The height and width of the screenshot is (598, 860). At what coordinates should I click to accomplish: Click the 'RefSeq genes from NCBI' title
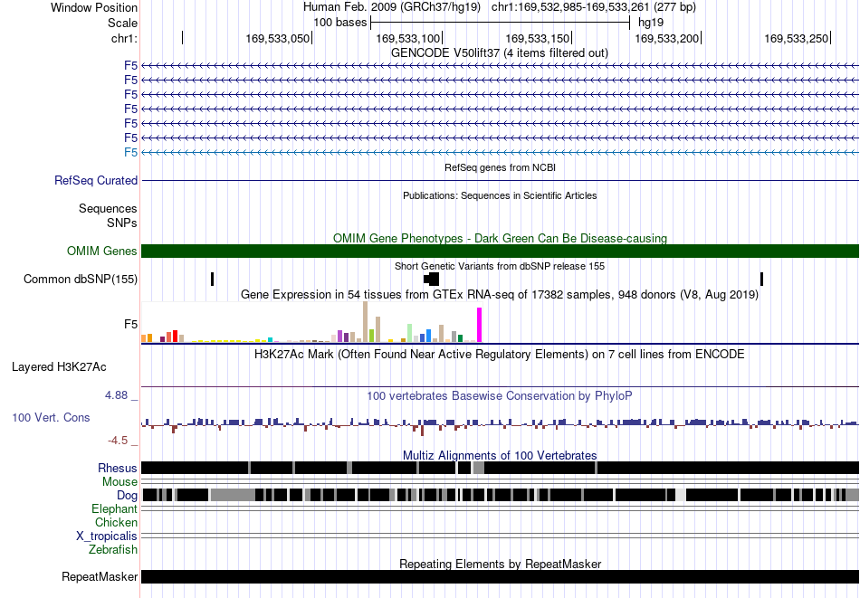coord(501,167)
